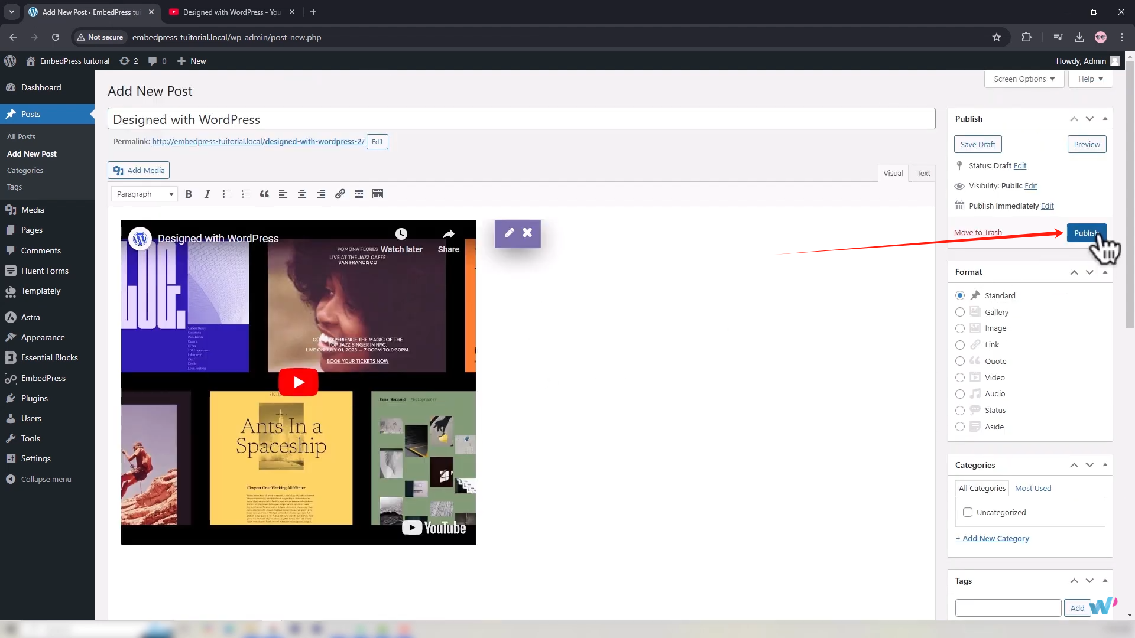The width and height of the screenshot is (1135, 638).
Task: Select the Gallery post format
Action: click(x=961, y=312)
